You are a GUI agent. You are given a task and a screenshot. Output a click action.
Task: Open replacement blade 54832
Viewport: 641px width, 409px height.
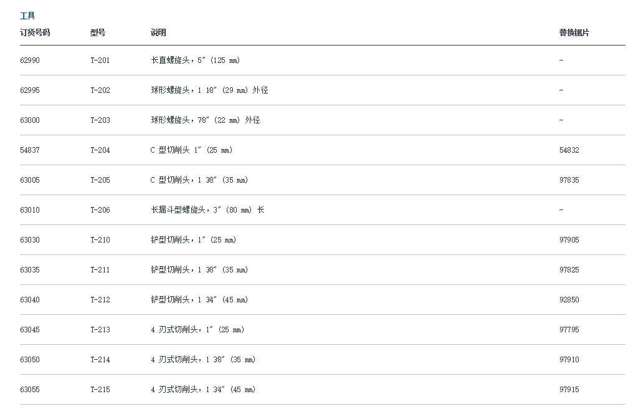[x=569, y=150]
